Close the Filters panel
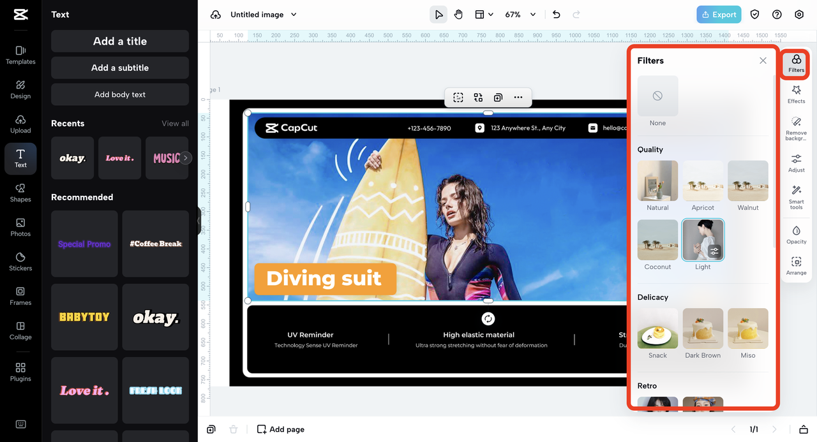This screenshot has width=817, height=442. [x=763, y=61]
